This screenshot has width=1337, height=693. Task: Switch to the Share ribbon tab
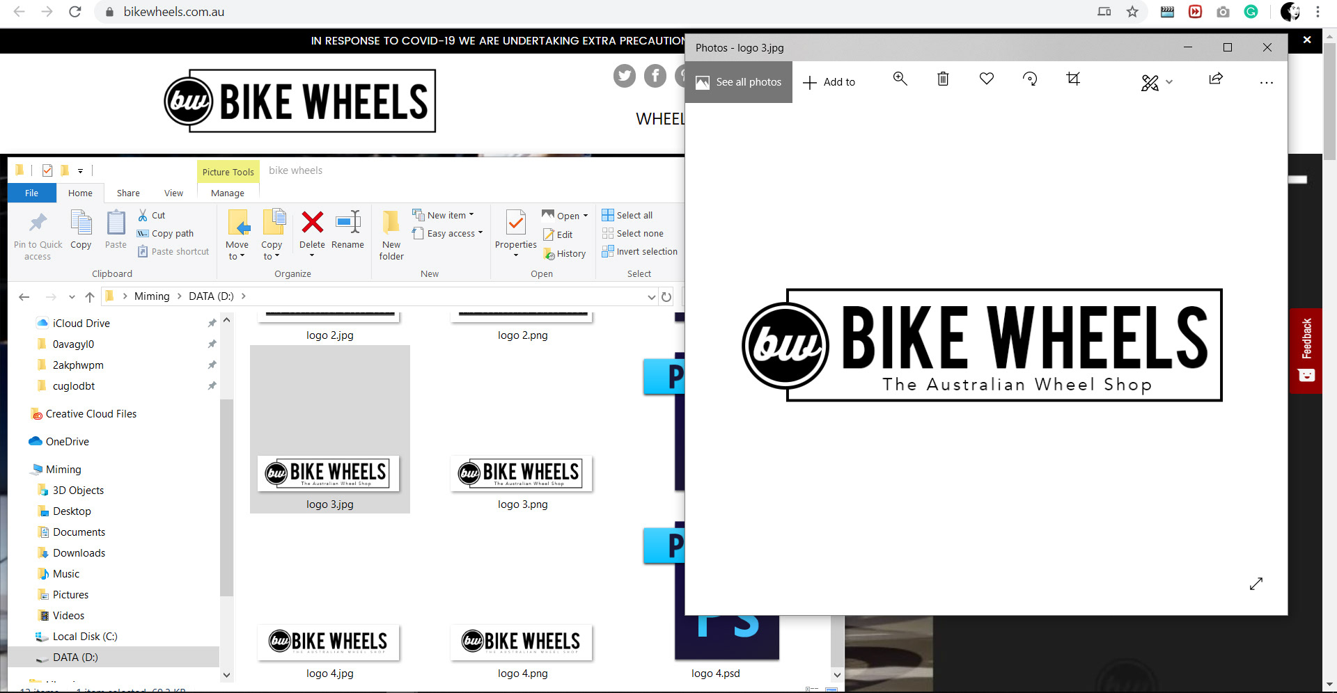click(x=128, y=193)
